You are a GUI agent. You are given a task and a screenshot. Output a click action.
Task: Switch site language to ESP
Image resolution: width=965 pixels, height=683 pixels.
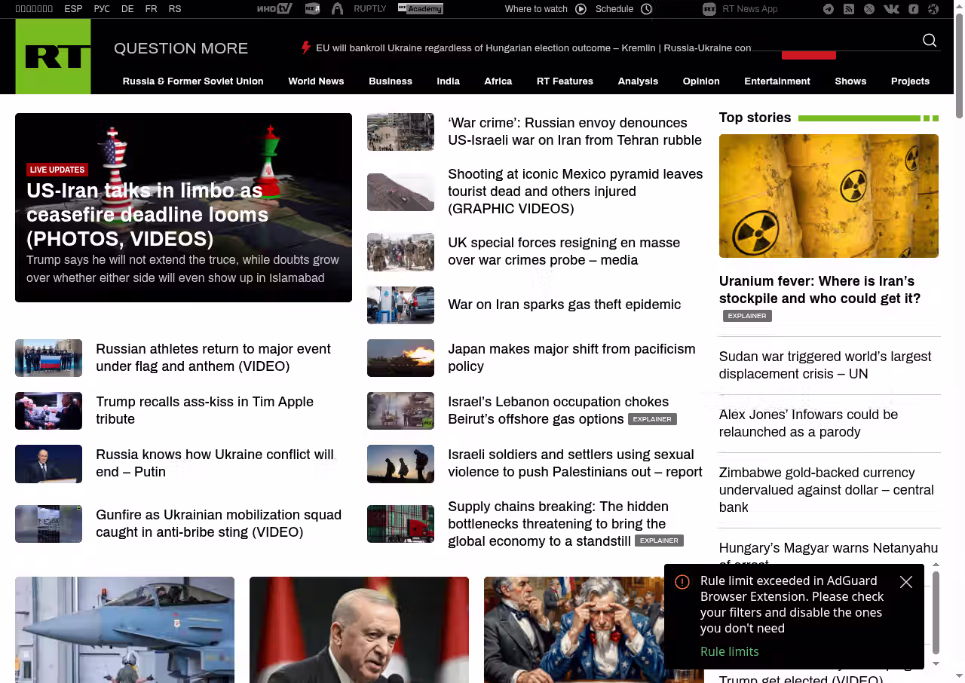click(73, 9)
